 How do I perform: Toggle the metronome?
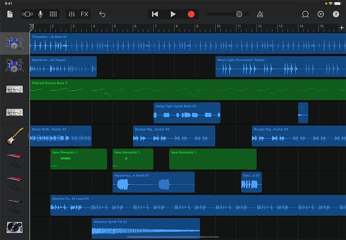[x=260, y=14]
